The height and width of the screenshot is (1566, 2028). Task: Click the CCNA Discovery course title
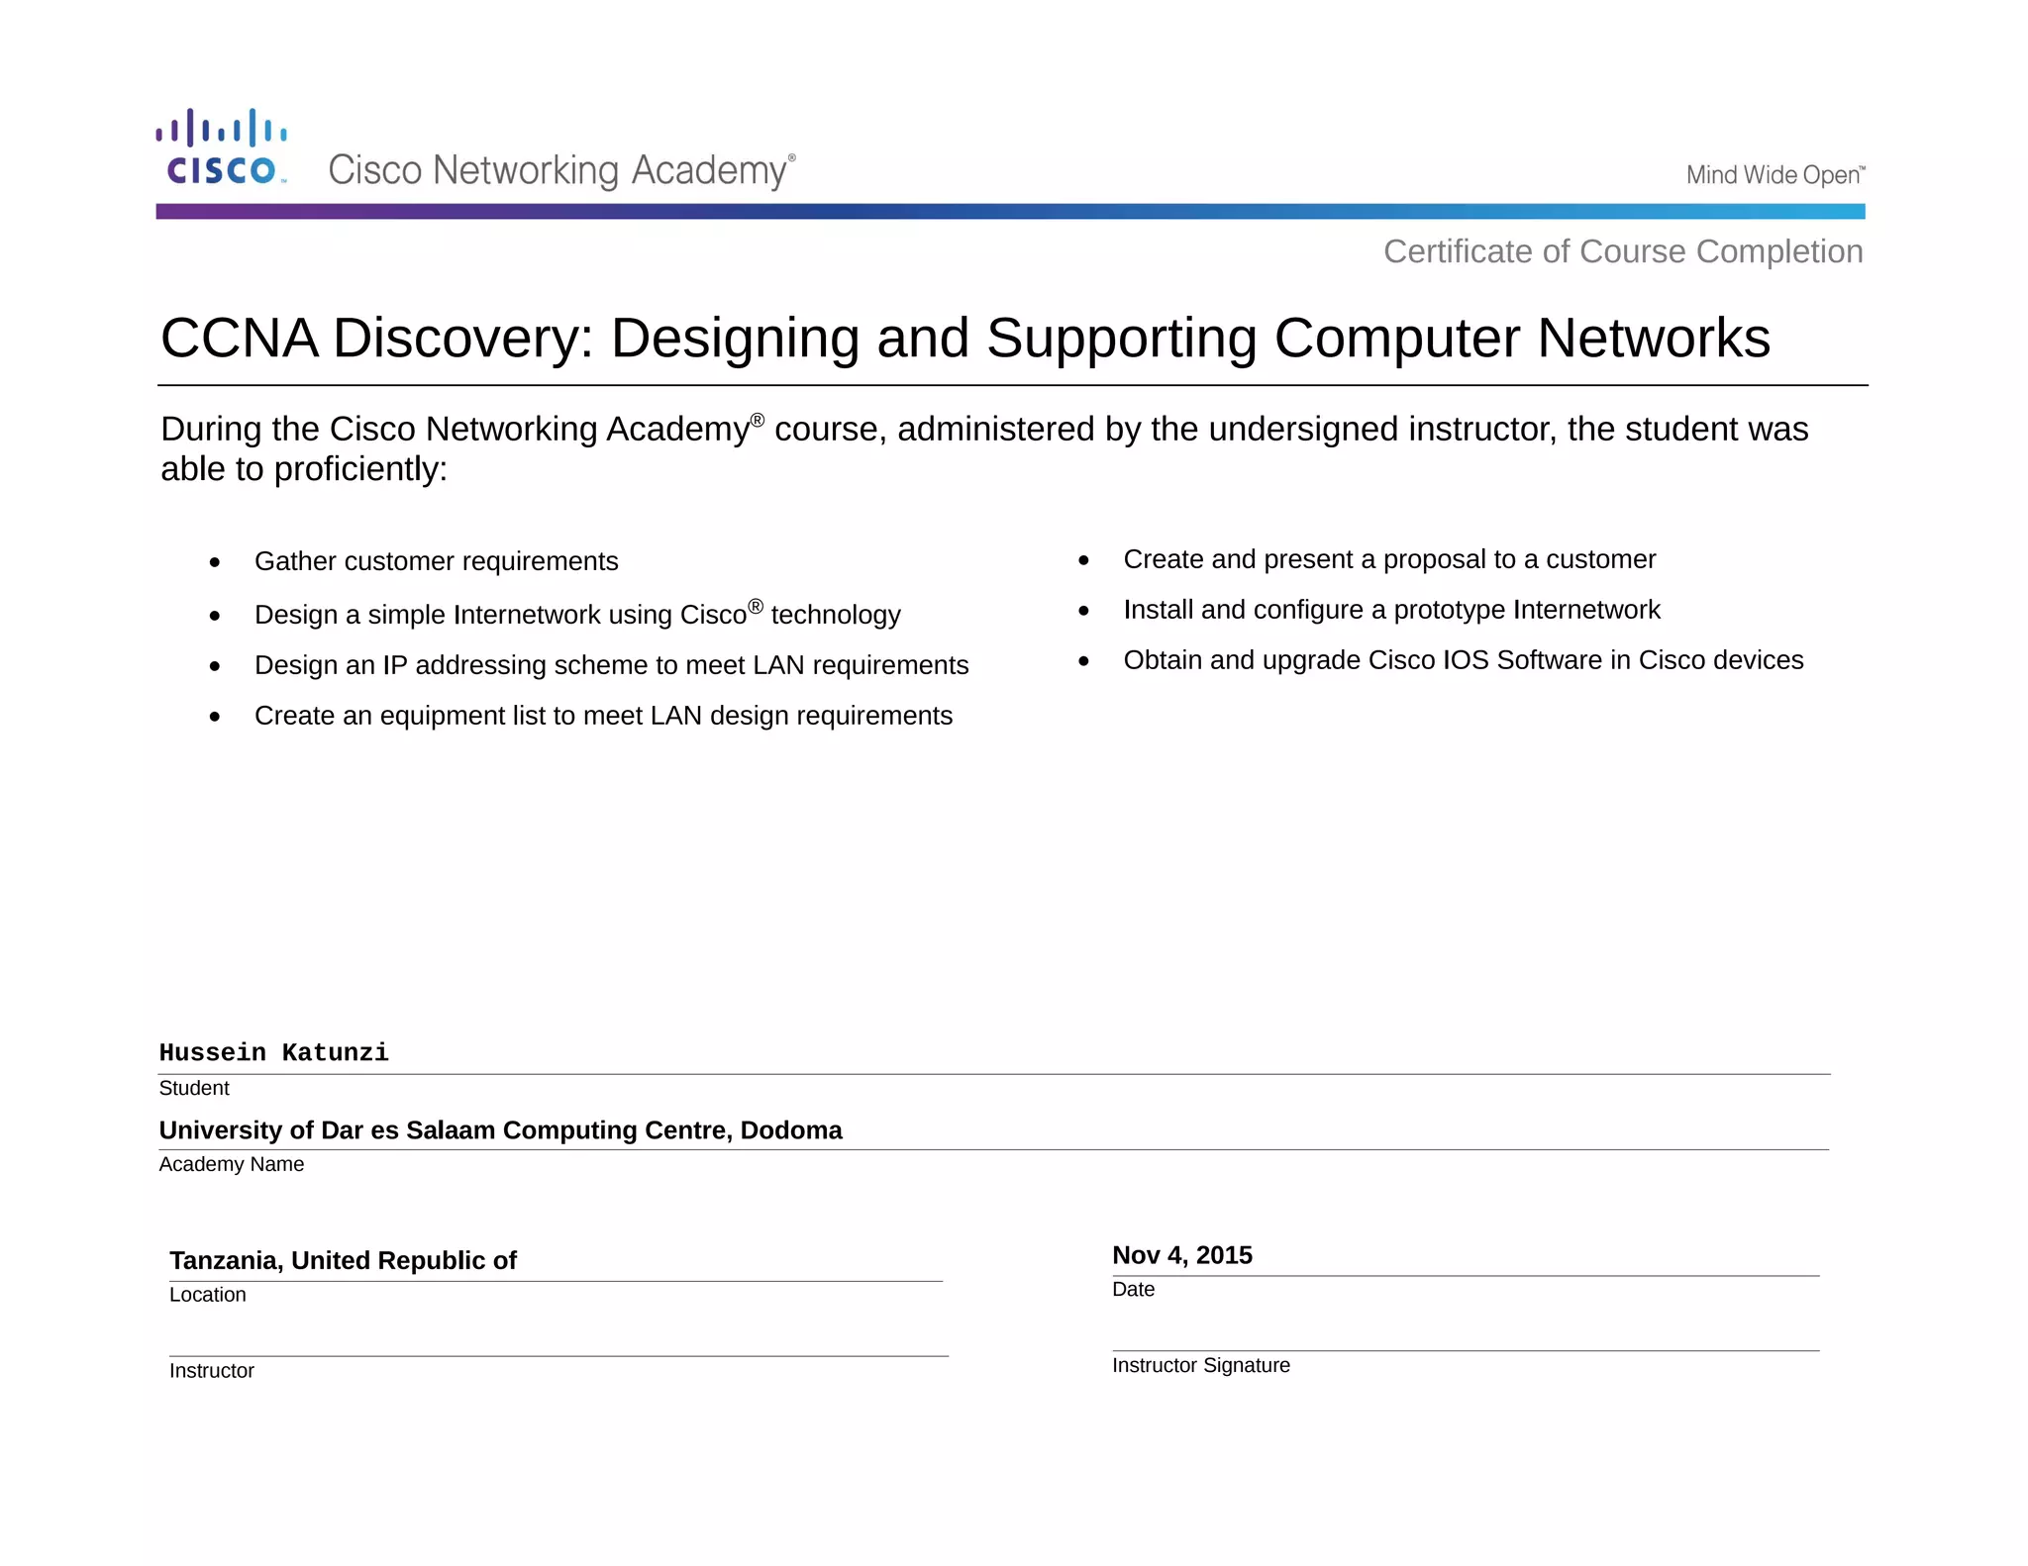point(964,338)
